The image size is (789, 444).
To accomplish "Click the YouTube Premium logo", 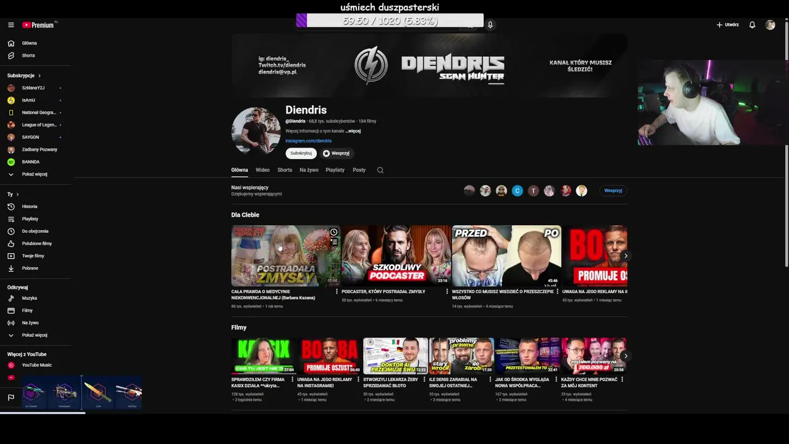I will point(39,25).
